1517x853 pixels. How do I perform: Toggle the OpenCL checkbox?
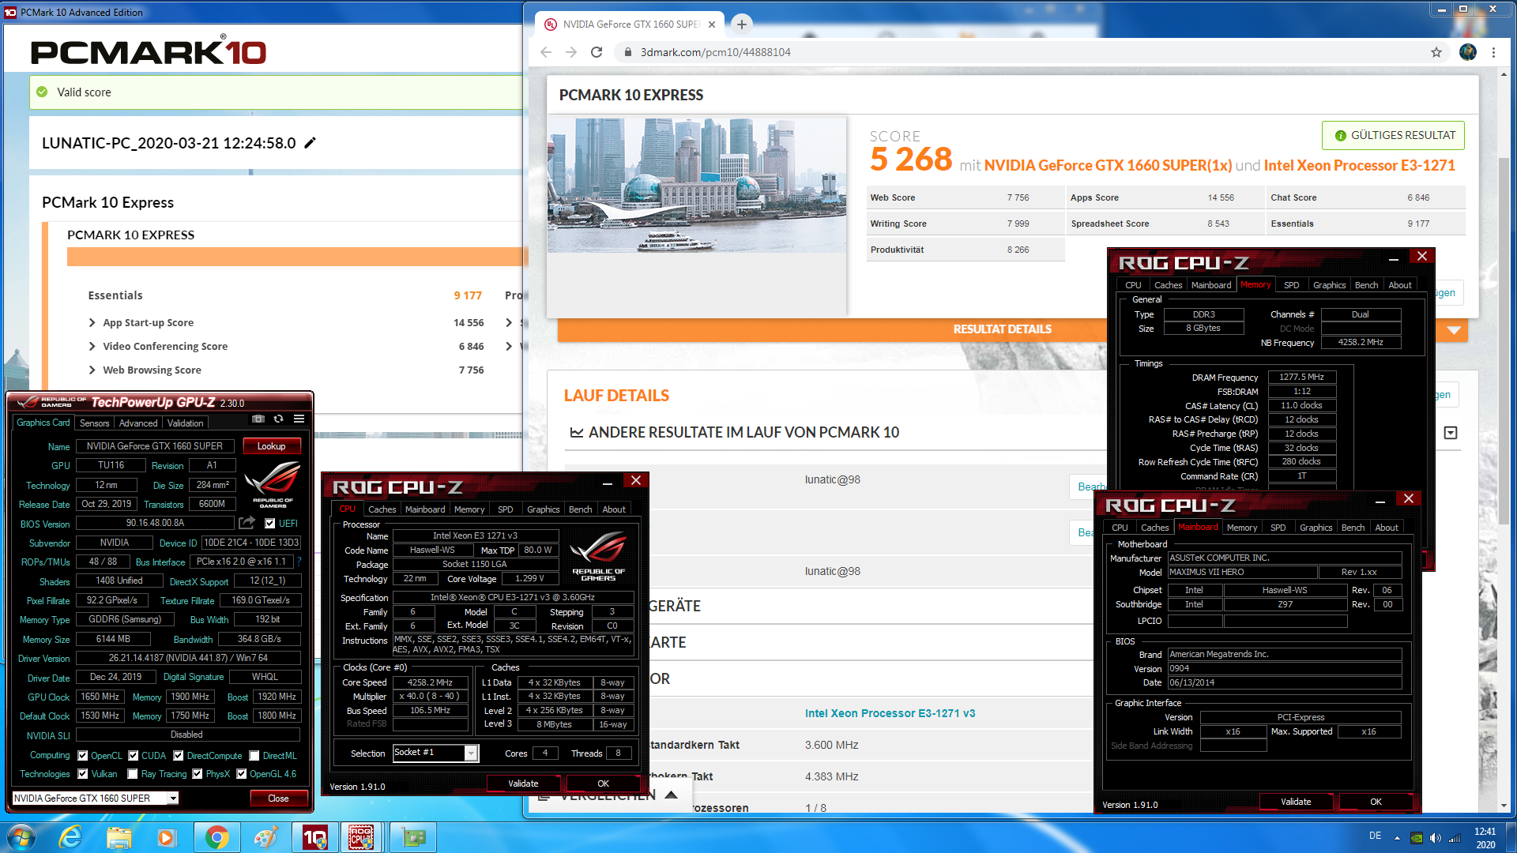point(83,756)
